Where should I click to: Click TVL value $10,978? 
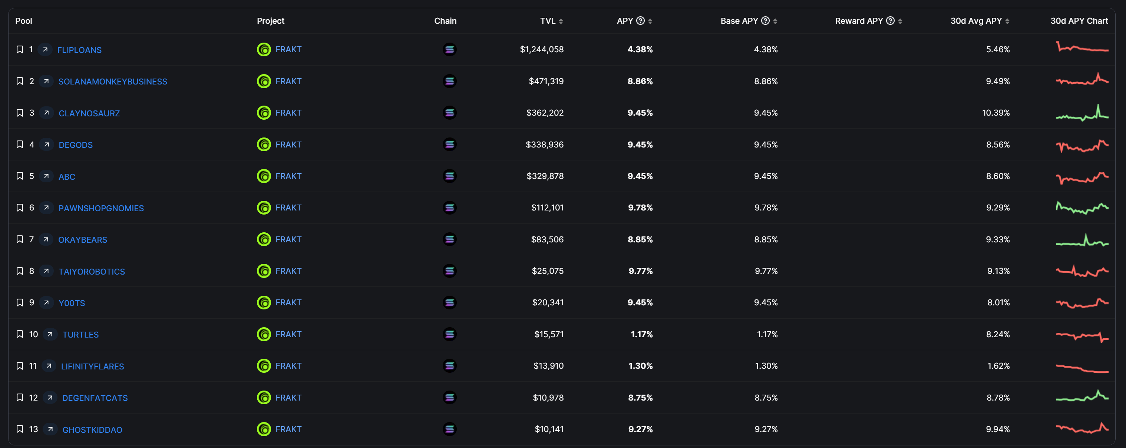coord(548,397)
